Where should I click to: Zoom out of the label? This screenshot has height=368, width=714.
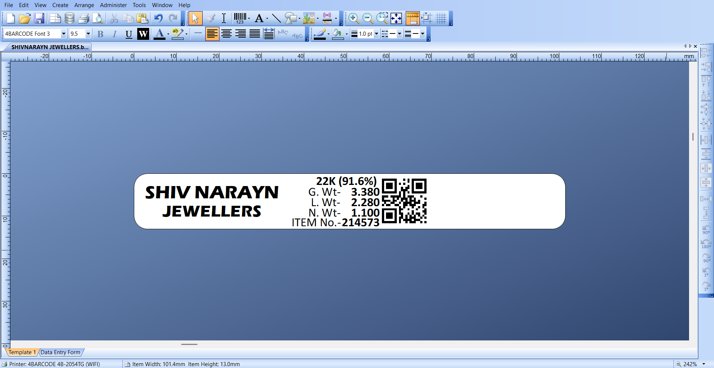[x=367, y=18]
